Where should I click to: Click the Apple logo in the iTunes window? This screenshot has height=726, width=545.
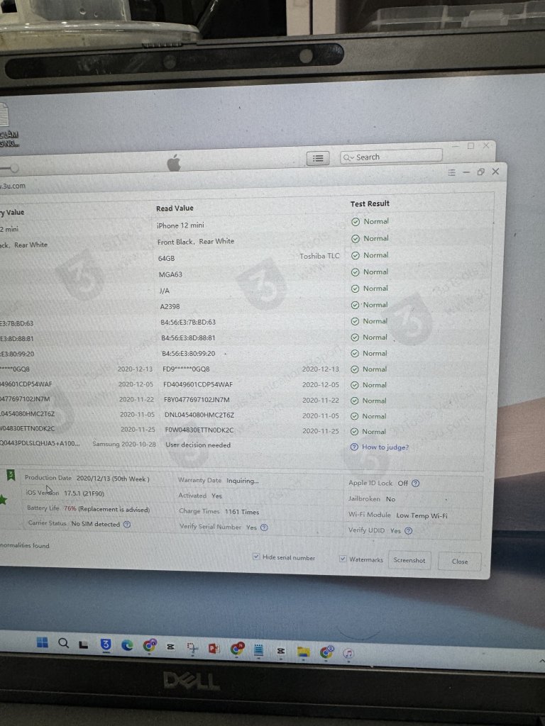[174, 162]
